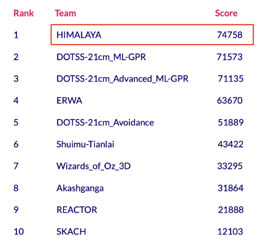Click the Team column header
This screenshot has height=243, width=268.
(65, 14)
